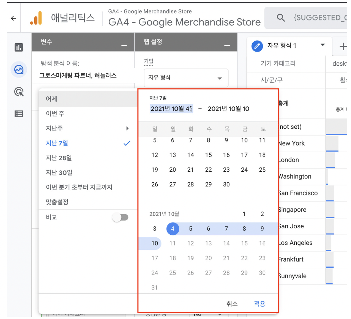Image resolution: width=351 pixels, height=319 pixels.
Task: Click the start date field 2021년 10월 4일
Action: click(x=171, y=109)
